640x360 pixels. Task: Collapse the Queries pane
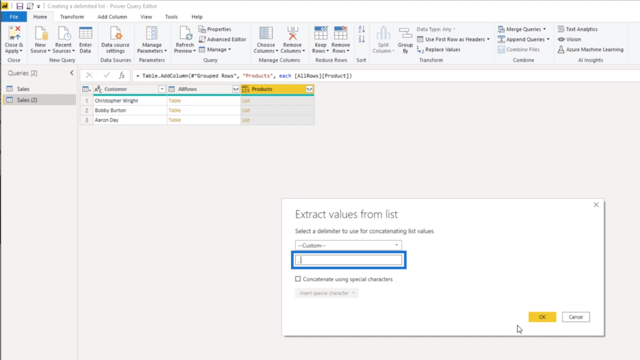point(72,73)
